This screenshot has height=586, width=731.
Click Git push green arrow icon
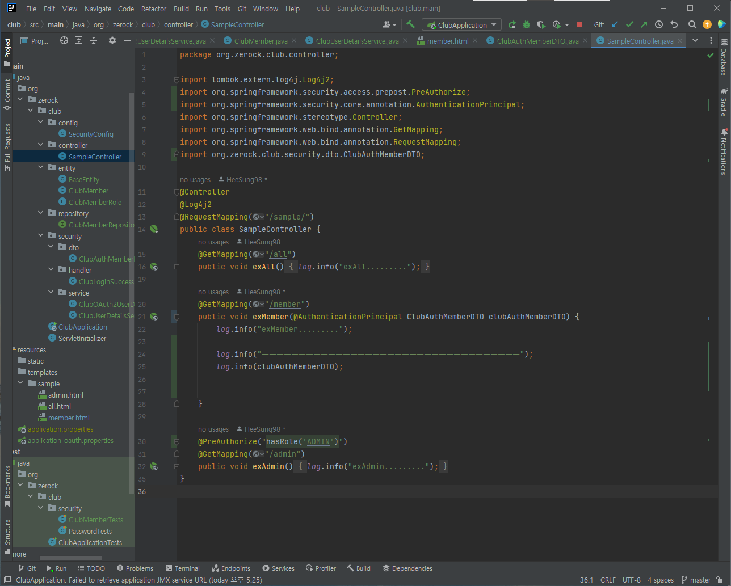(644, 24)
